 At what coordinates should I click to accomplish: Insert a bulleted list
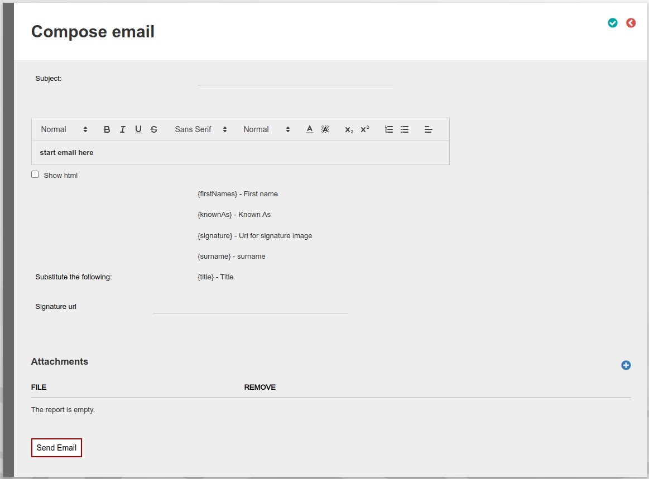coord(405,129)
